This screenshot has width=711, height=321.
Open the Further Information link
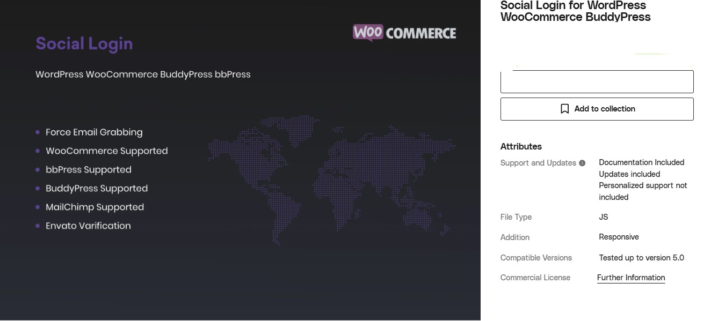click(631, 278)
